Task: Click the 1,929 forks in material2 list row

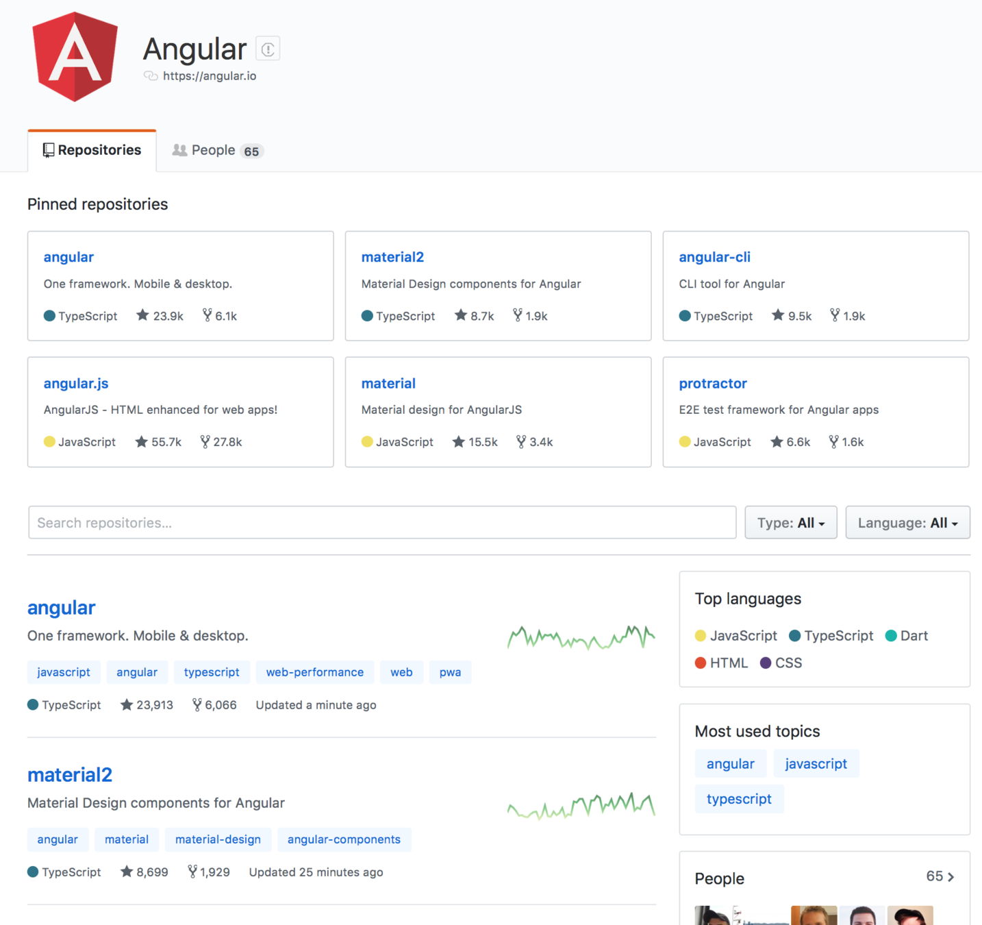Action: [x=209, y=872]
